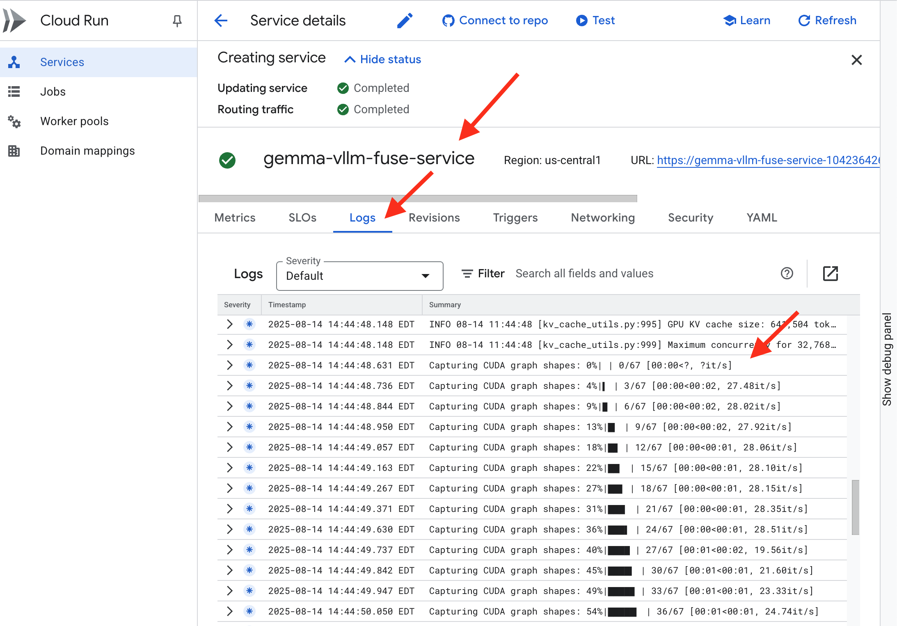Screen dimensions: 897x626
Task: Open the Severity Default dropdown
Action: [359, 276]
